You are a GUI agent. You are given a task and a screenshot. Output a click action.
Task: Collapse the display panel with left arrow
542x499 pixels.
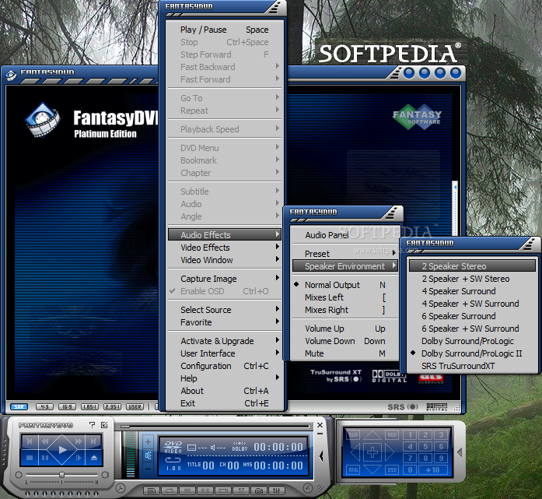point(321,455)
